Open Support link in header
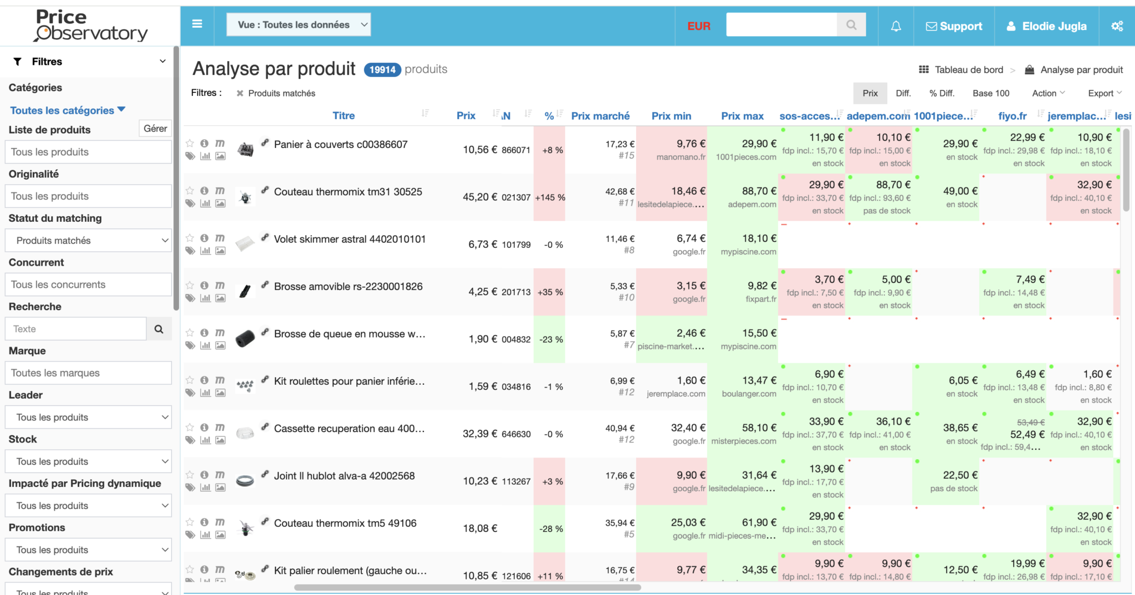The height and width of the screenshot is (595, 1135). point(954,26)
